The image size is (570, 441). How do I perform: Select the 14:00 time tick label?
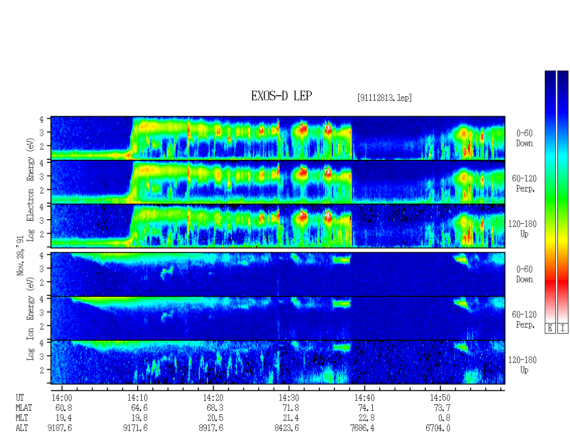[x=62, y=398]
